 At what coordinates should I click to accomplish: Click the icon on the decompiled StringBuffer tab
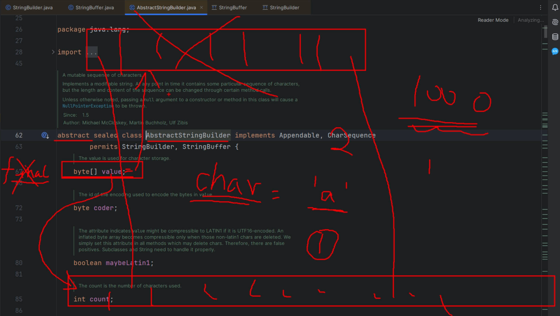(214, 7)
